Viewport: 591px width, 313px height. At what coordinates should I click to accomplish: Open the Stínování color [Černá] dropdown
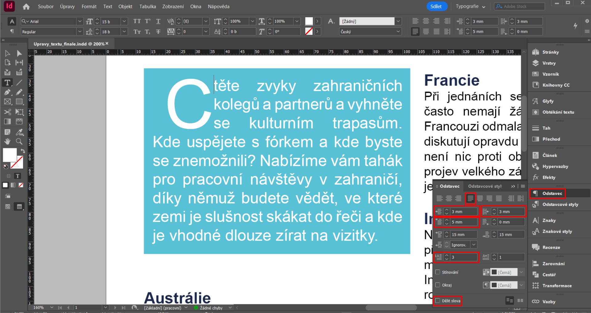click(x=521, y=272)
